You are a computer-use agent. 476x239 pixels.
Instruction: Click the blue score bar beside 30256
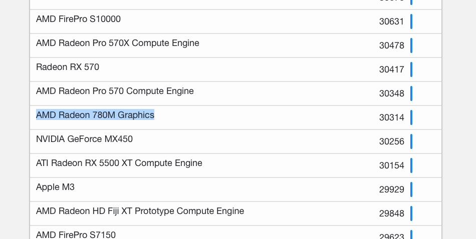pos(411,141)
